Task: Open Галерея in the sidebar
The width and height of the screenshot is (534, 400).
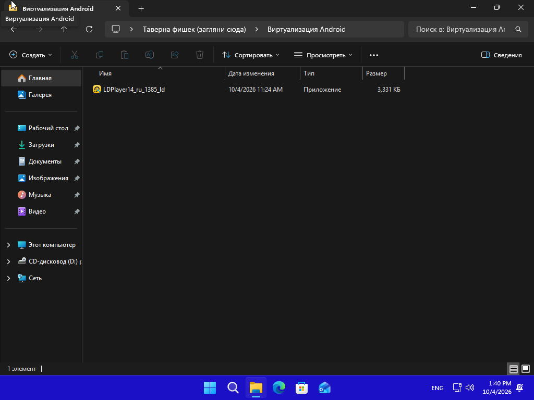Action: point(41,95)
